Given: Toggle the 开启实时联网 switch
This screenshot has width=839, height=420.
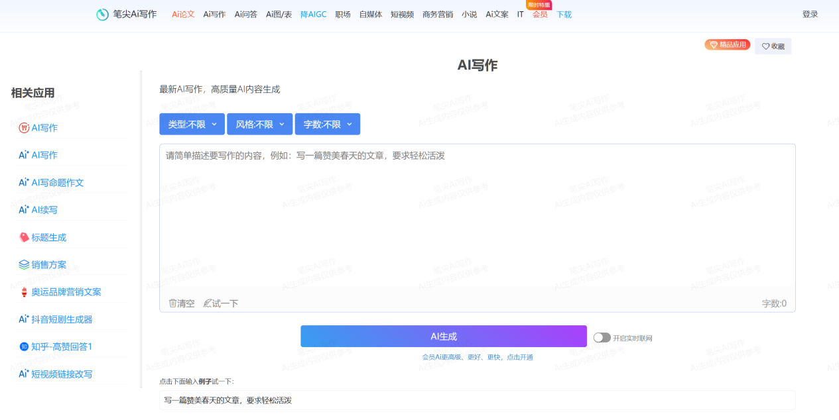Looking at the screenshot, I should 602,338.
